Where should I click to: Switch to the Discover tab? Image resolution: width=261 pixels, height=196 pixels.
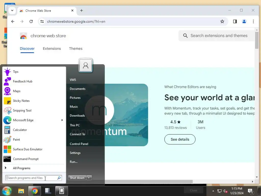pos(27,48)
